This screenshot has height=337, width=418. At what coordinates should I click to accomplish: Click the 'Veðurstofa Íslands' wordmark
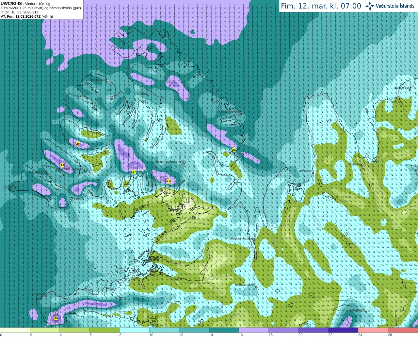395,6
